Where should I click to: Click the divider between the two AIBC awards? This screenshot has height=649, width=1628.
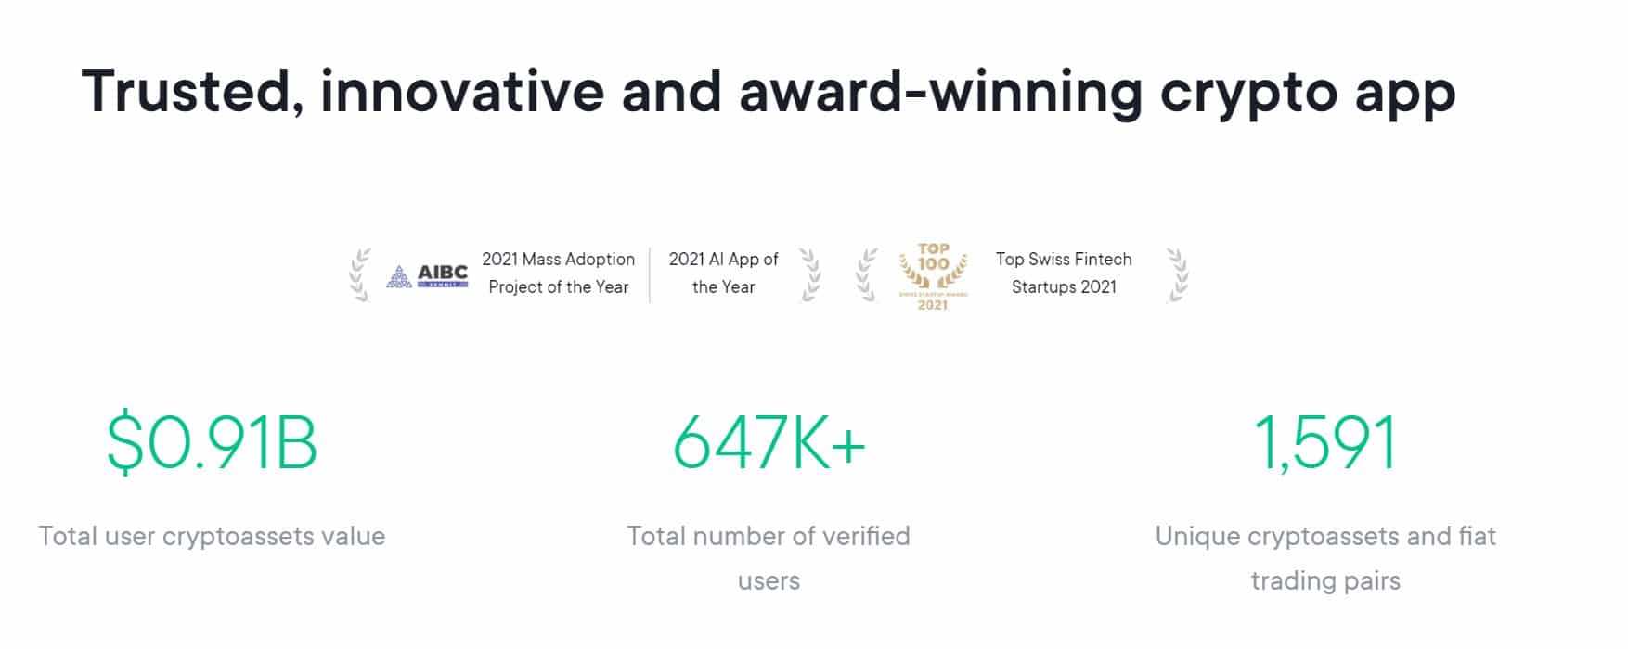click(x=650, y=274)
